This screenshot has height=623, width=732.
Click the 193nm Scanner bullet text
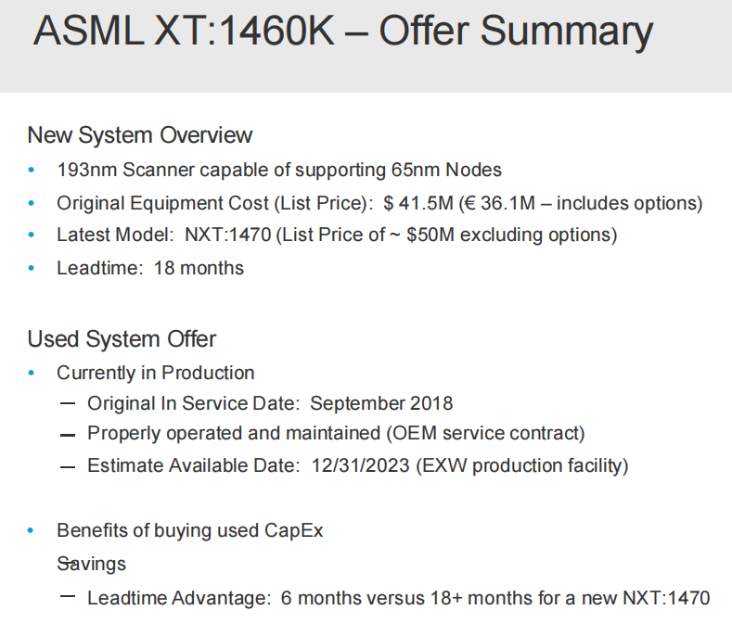click(278, 170)
